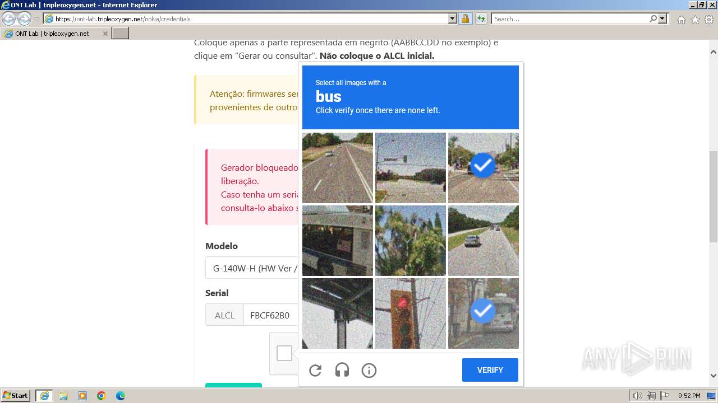Viewport: 718px width, 403px height.
Task: Click the refresh page icon
Action: tap(481, 18)
